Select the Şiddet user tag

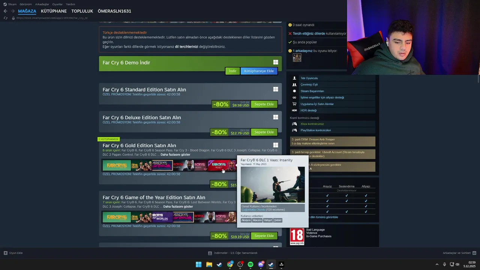(x=277, y=220)
